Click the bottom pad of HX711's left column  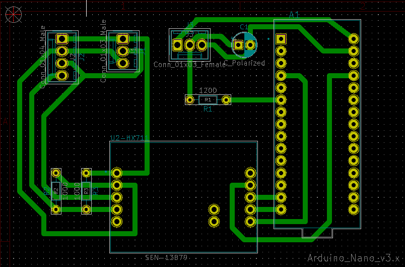(117, 222)
